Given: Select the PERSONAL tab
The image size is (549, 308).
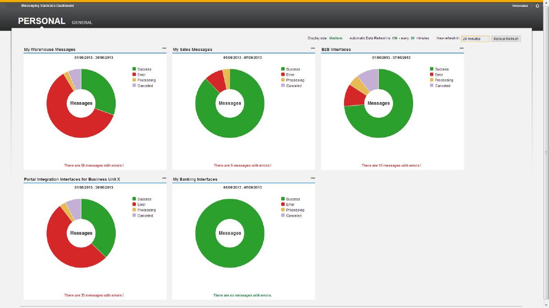Looking at the screenshot, I should (x=42, y=21).
